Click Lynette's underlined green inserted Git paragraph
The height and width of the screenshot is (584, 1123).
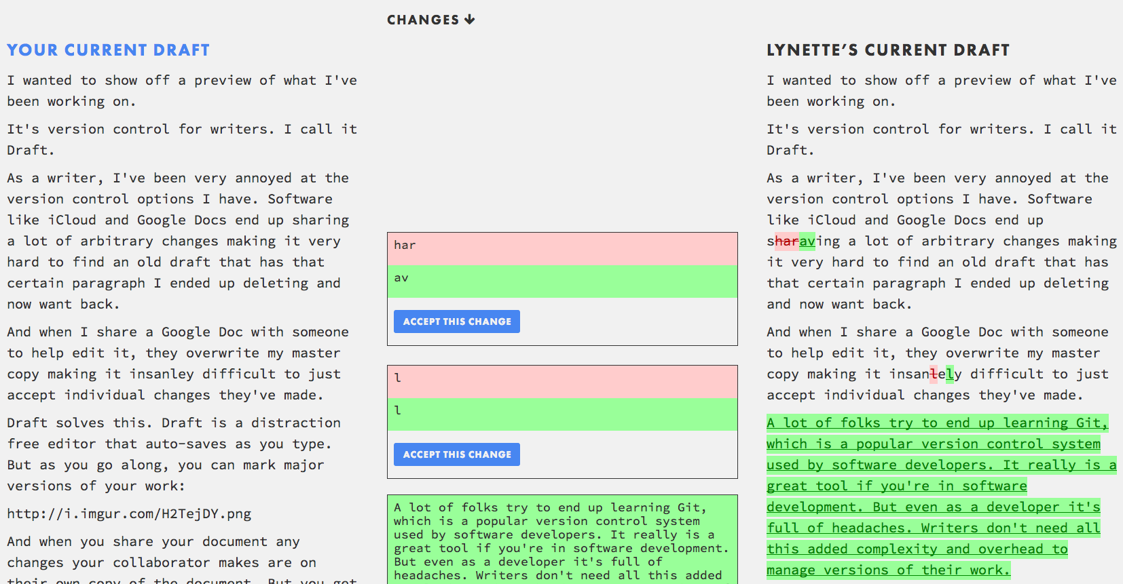[x=936, y=496]
